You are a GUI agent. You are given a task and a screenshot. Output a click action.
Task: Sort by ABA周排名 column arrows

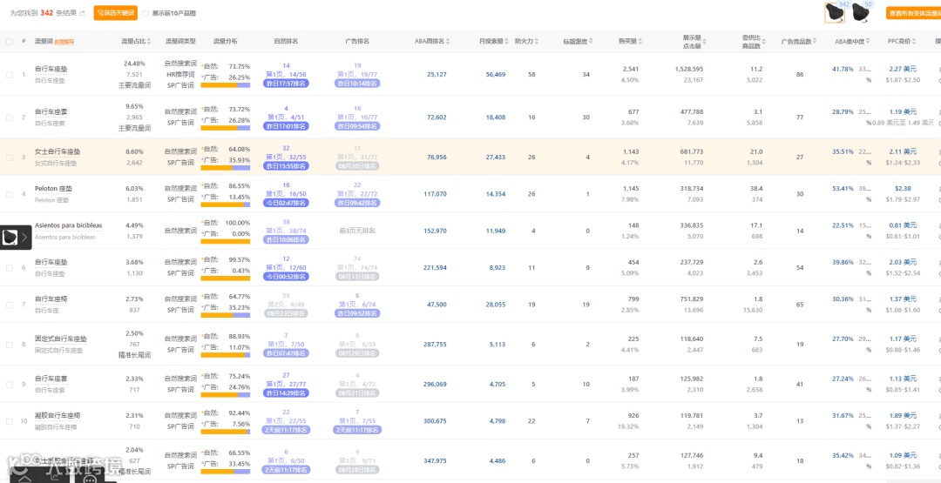449,42
